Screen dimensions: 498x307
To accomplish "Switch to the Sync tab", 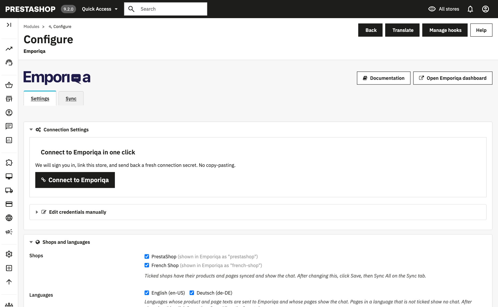I will [x=71, y=98].
